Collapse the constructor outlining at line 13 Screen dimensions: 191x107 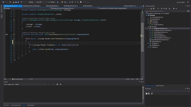tap(14, 20)
